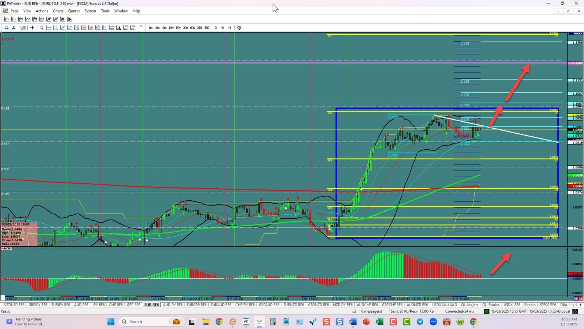The width and height of the screenshot is (584, 329).
Task: Click the second red-blue trader icon
Action: pyautogui.click(x=14, y=28)
